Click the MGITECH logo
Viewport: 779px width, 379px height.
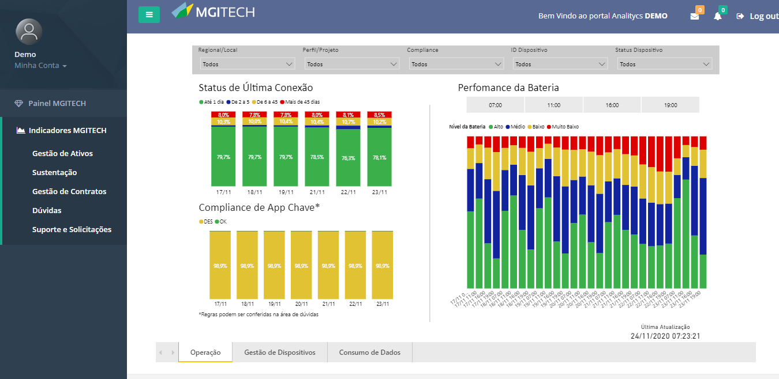tap(213, 11)
